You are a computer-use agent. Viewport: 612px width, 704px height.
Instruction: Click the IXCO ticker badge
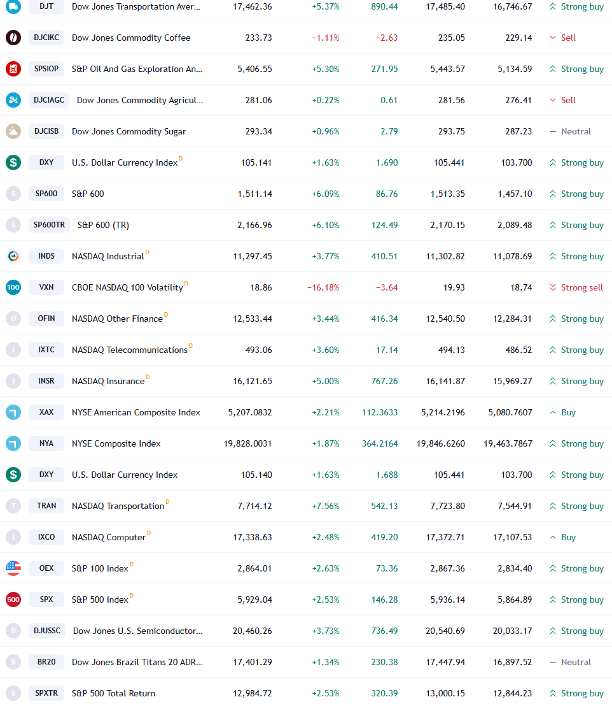(46, 537)
